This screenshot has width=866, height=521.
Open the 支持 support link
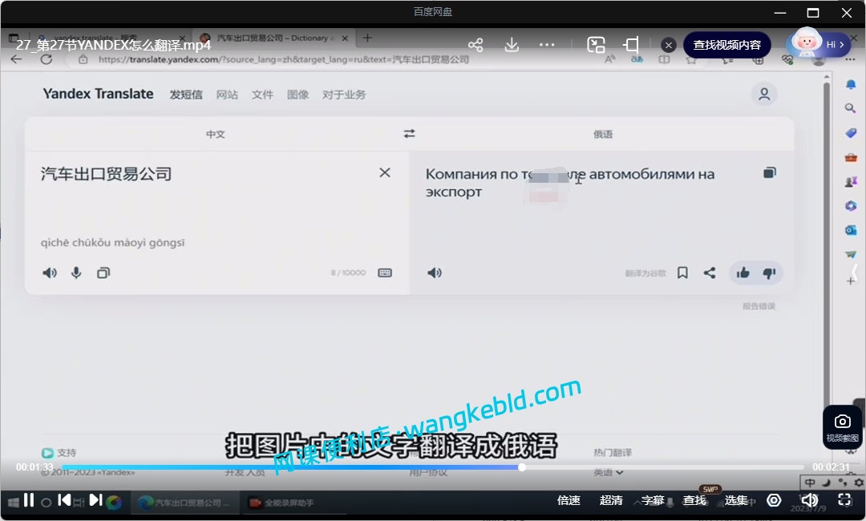59,453
